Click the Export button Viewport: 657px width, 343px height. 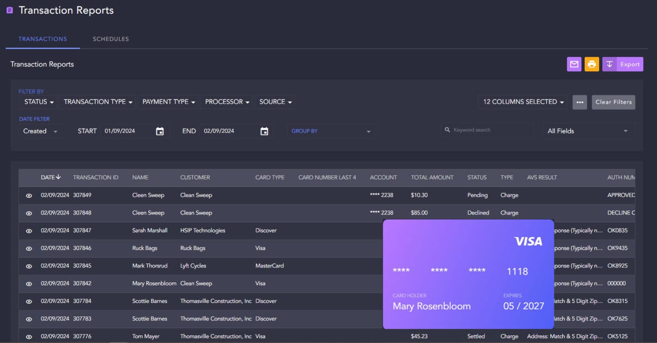[630, 64]
